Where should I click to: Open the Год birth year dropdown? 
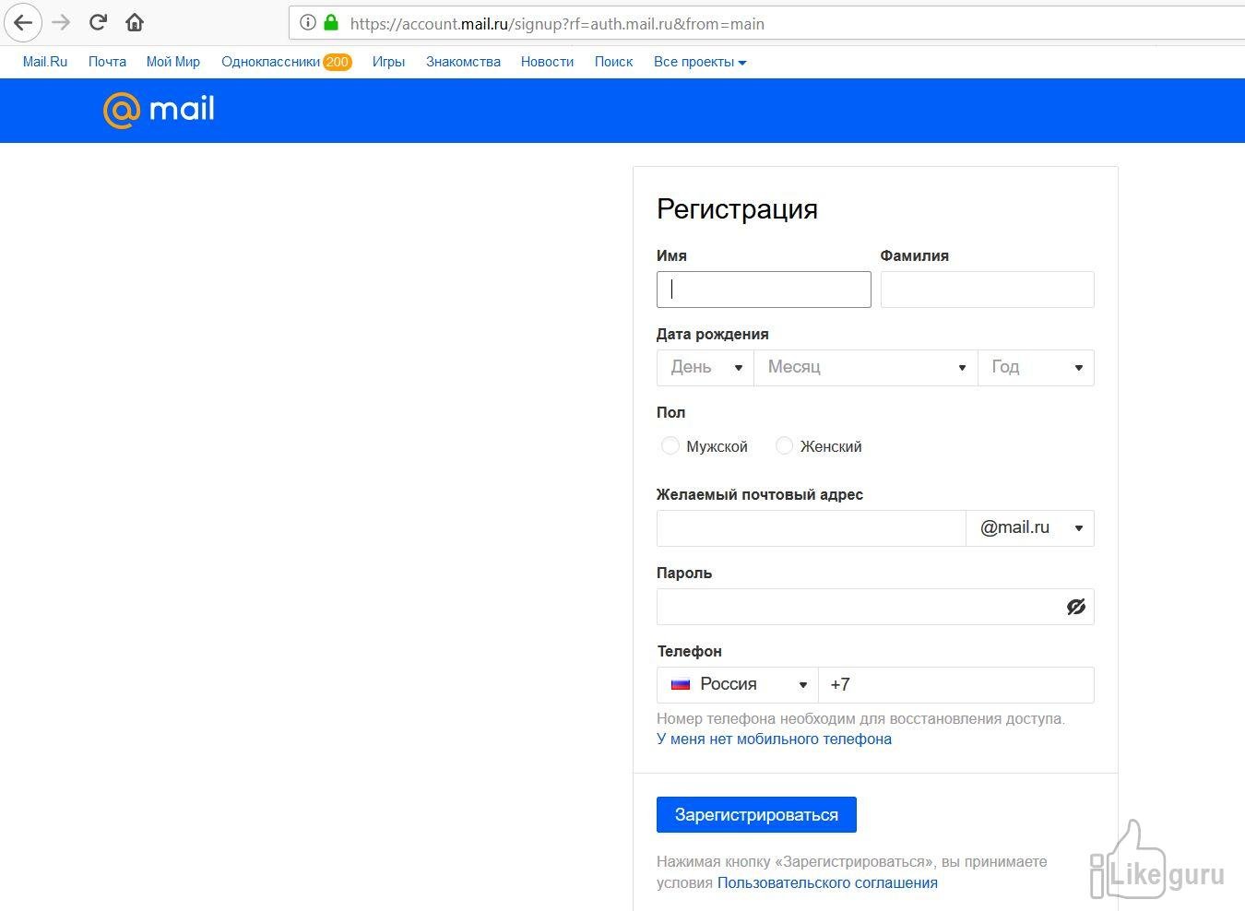tap(1036, 367)
